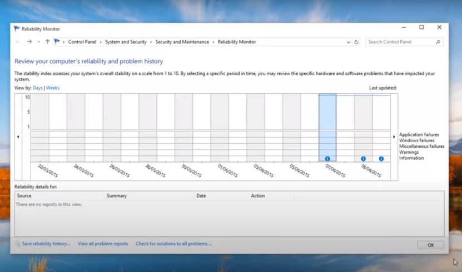Click the Information legend label
Screen dimensions: 462x272
pyautogui.click(x=411, y=158)
